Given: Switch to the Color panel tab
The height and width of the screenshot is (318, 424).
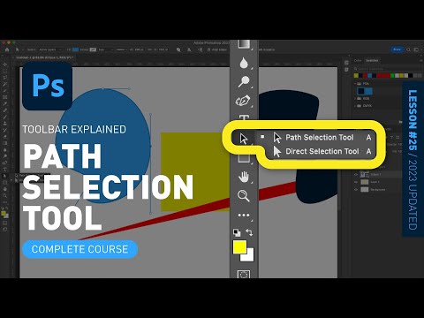Looking at the screenshot, I should [358, 60].
